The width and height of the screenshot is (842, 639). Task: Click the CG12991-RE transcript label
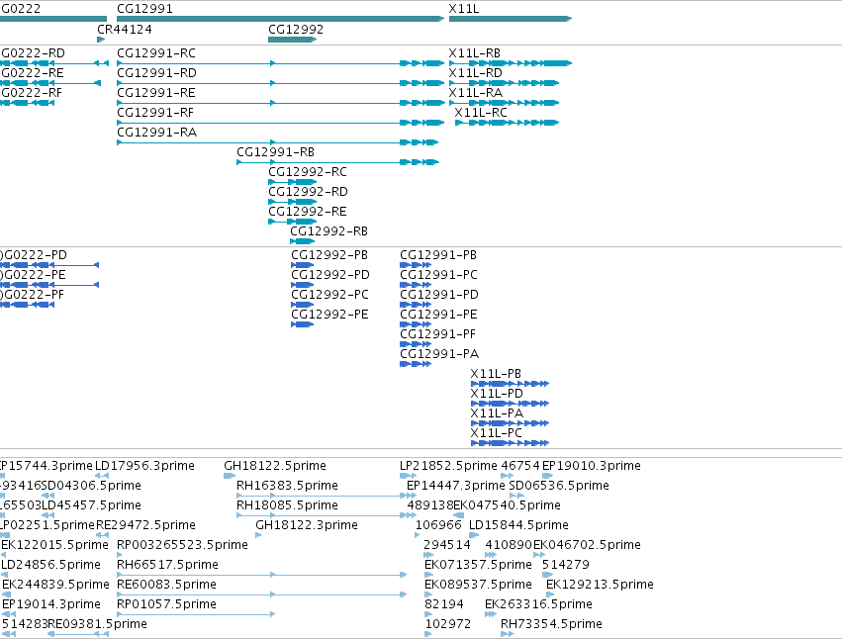pyautogui.click(x=156, y=93)
